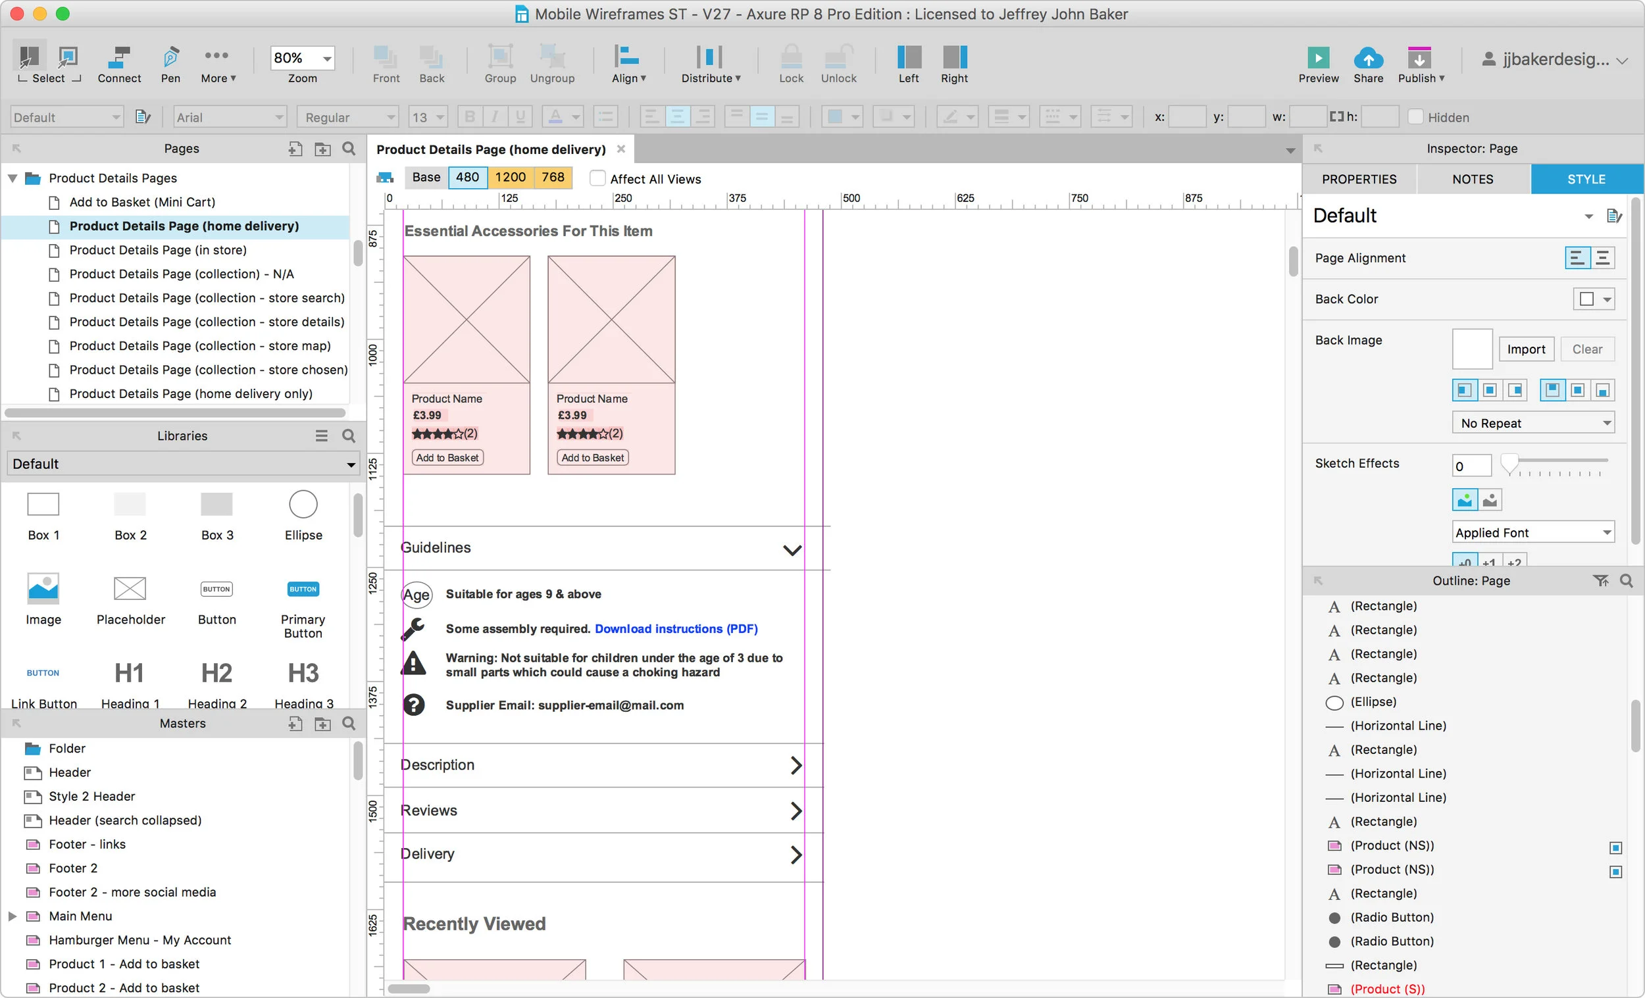Viewport: 1645px width, 998px height.
Task: Switch to the NOTES tab
Action: 1473,179
